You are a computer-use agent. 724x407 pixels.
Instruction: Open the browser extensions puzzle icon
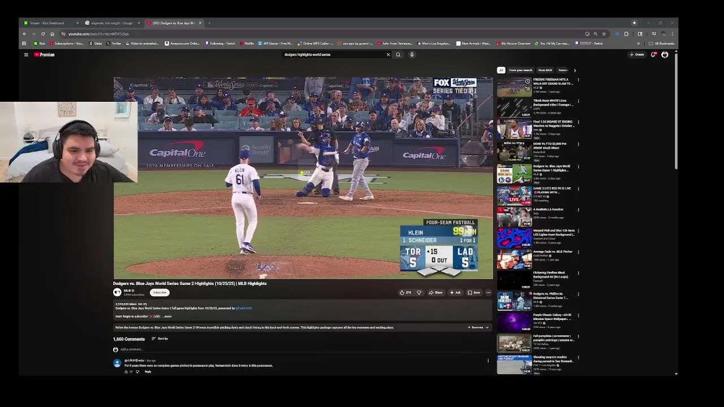click(626, 34)
